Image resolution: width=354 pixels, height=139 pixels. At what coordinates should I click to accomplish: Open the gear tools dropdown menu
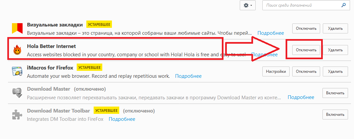(248, 5)
